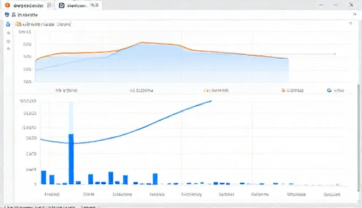
Task: Click the vertical scrollbar on the right edge
Action: pyautogui.click(x=359, y=138)
